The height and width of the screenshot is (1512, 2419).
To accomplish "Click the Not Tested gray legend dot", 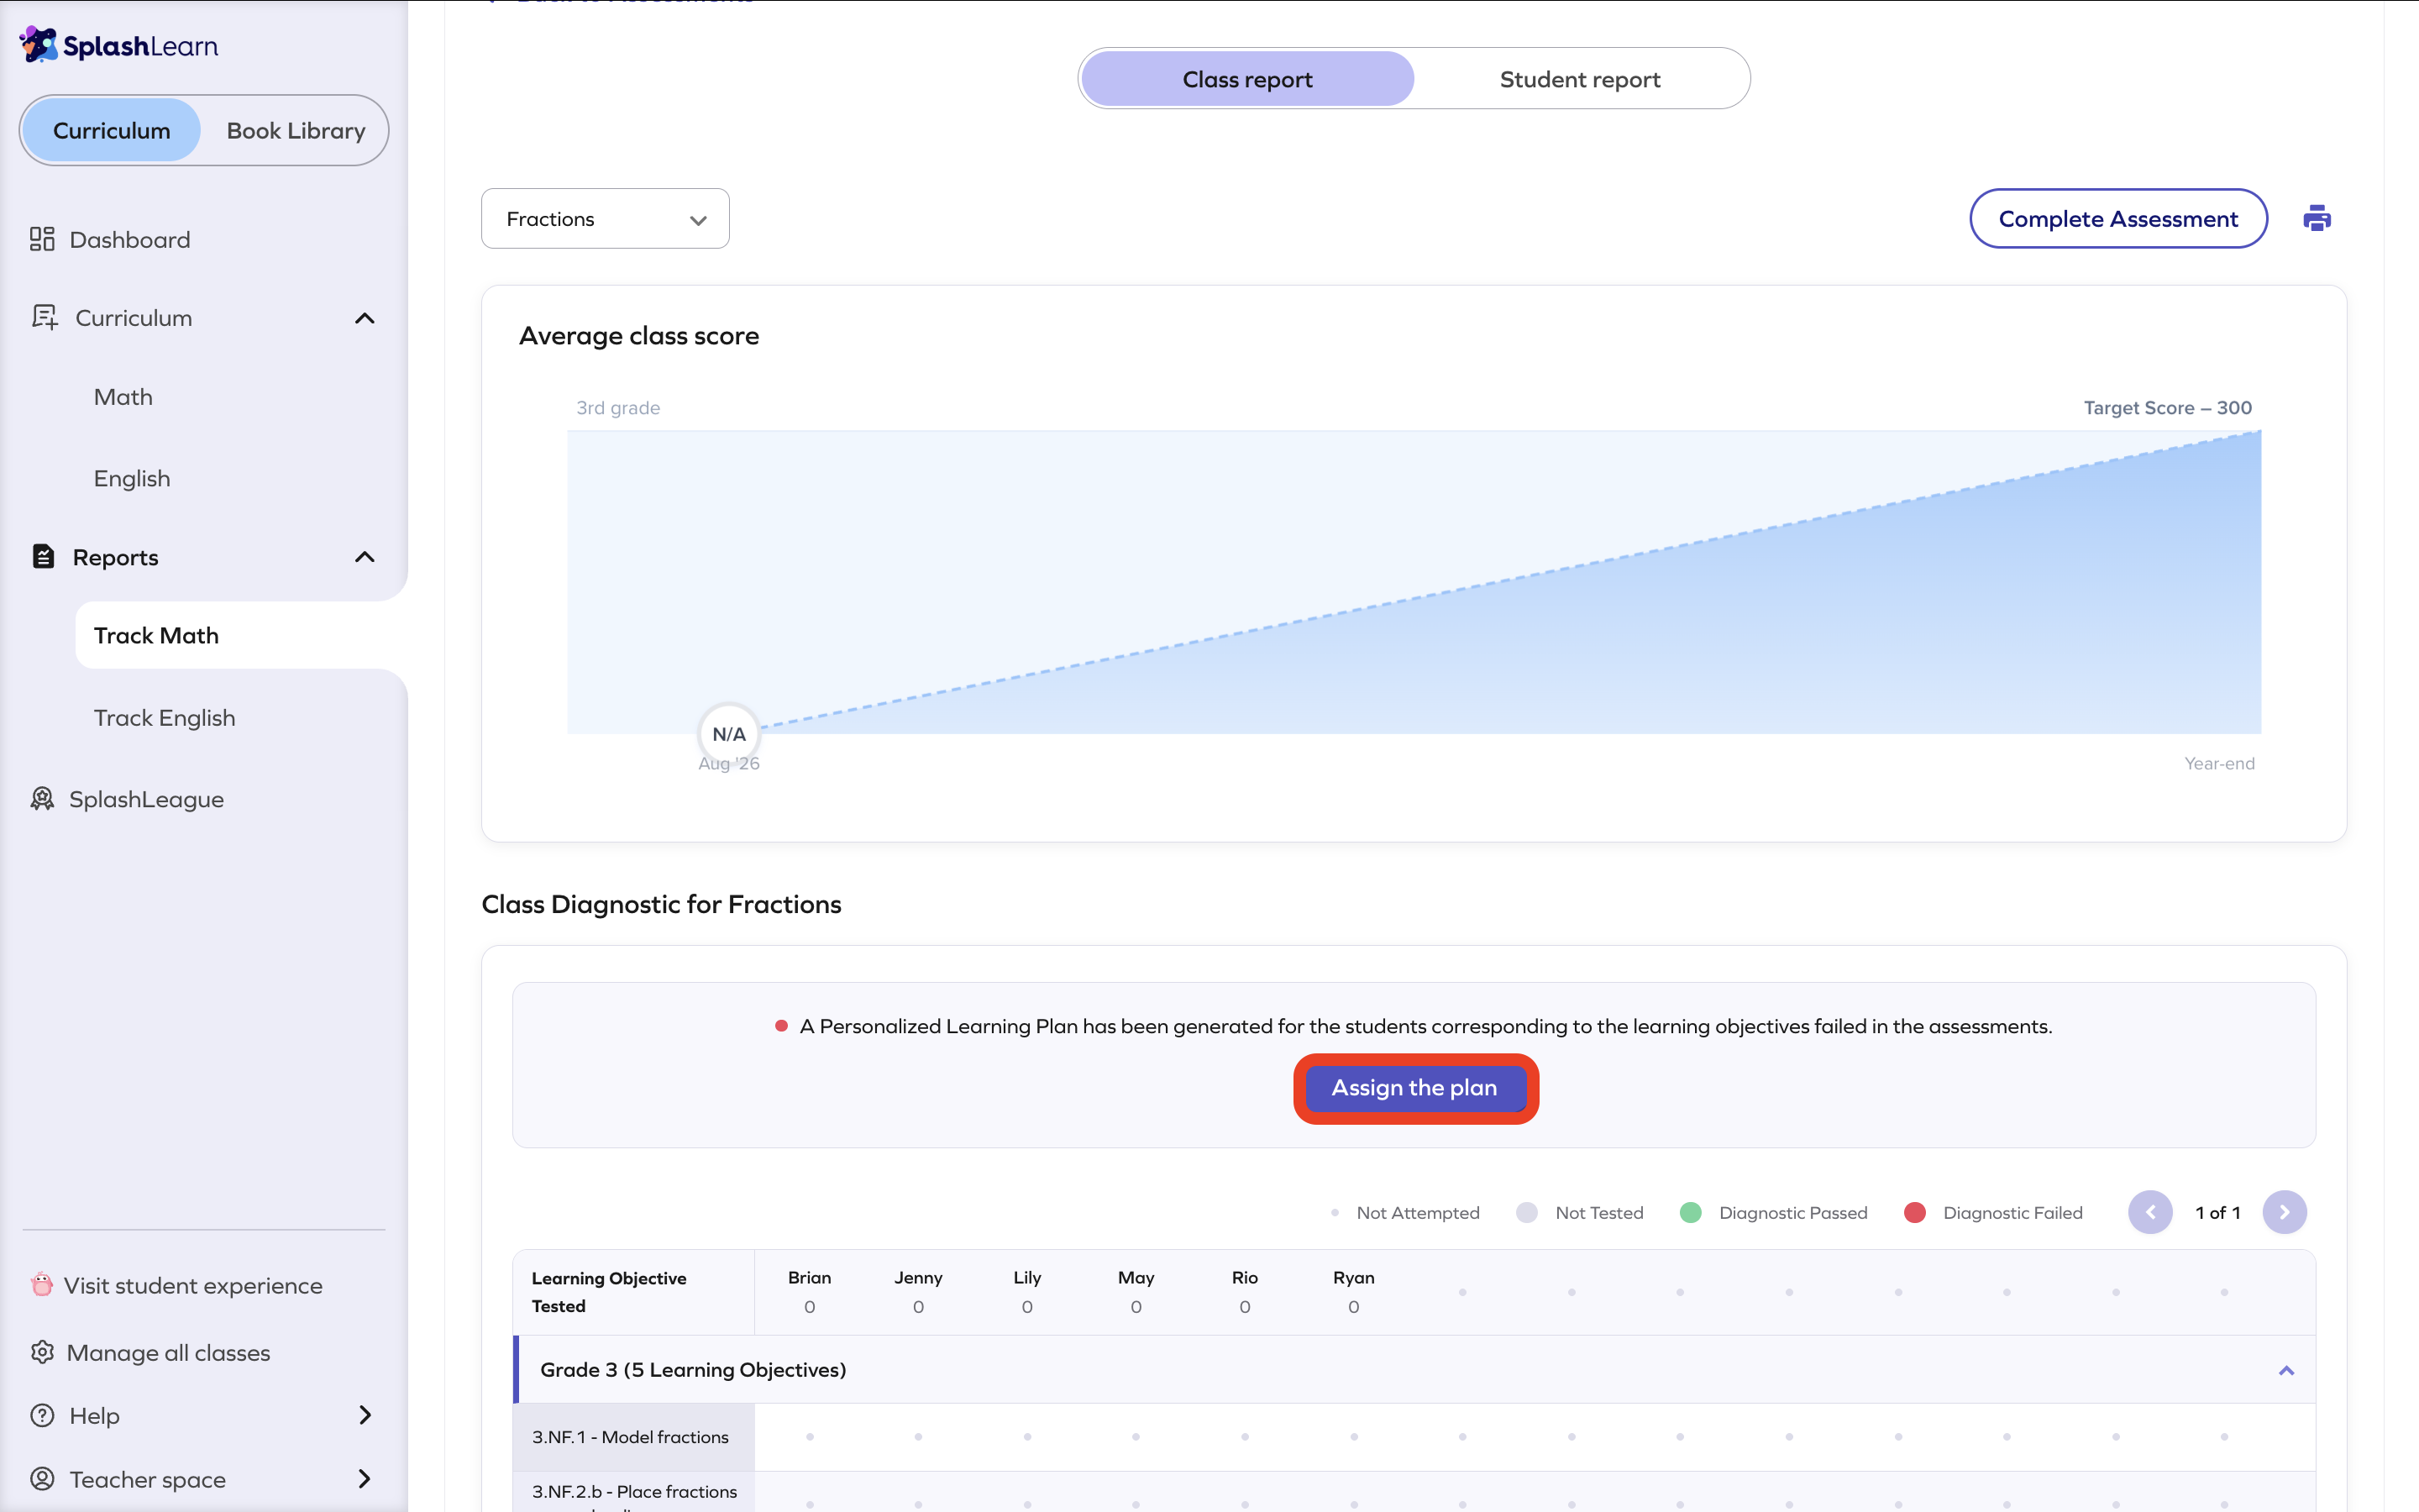I will pyautogui.click(x=1526, y=1212).
